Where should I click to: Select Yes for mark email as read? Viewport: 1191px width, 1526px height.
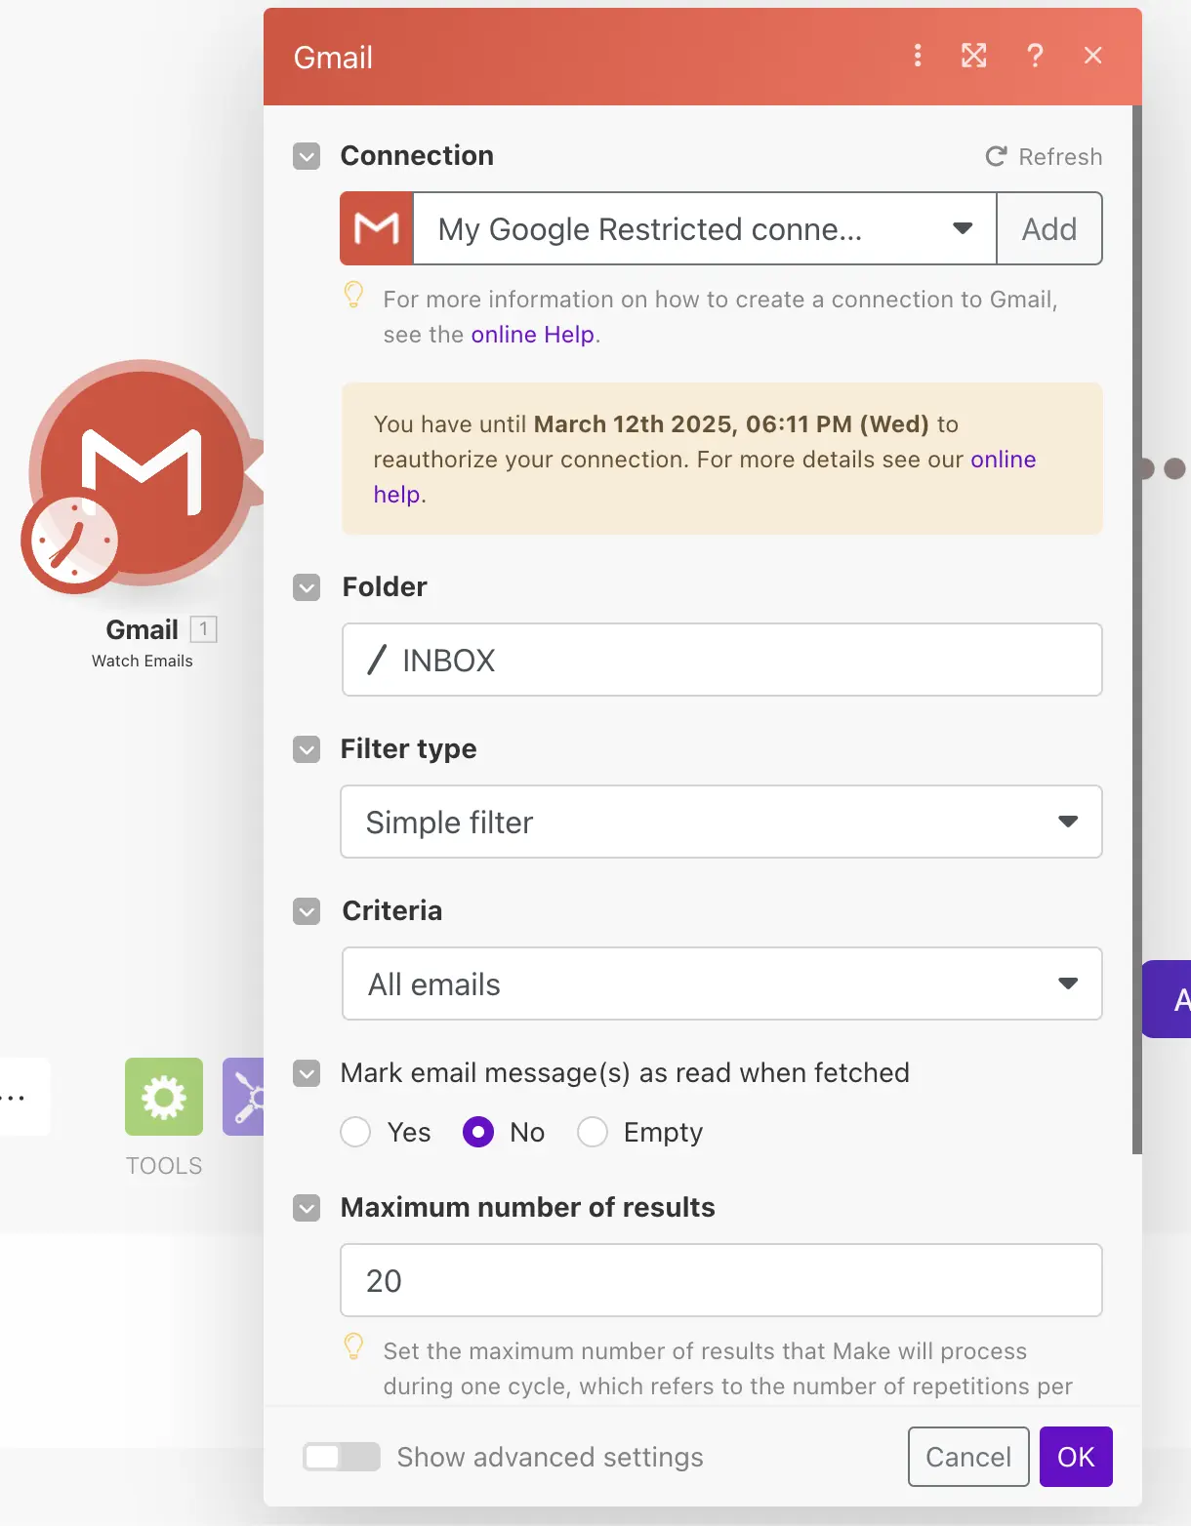click(x=355, y=1132)
